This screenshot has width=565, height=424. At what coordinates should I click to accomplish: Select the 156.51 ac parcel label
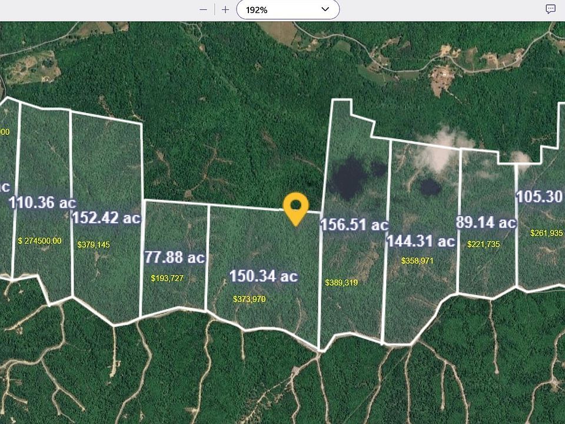click(x=354, y=224)
